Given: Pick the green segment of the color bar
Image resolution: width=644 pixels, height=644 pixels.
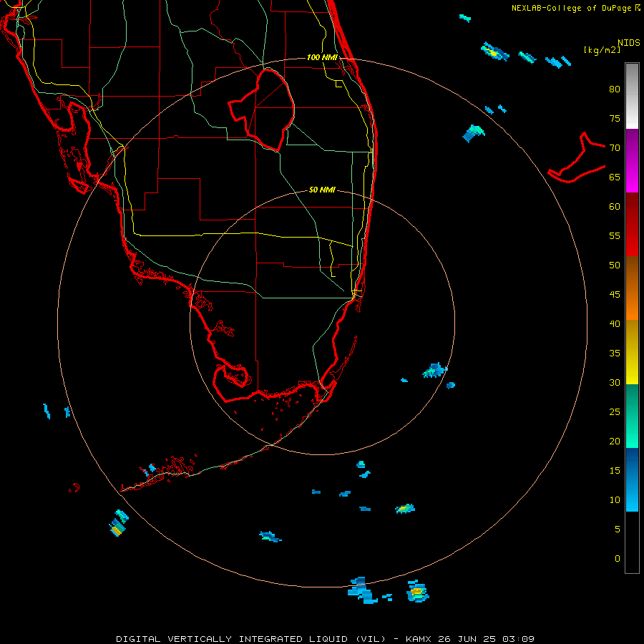Looking at the screenshot, I should 632,416.
